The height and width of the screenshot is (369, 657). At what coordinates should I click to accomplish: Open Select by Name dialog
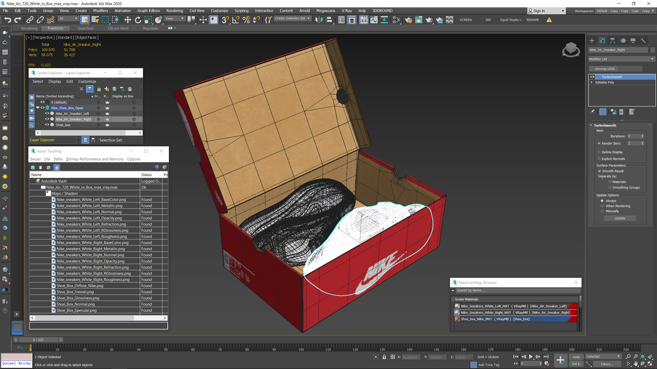tap(95, 20)
